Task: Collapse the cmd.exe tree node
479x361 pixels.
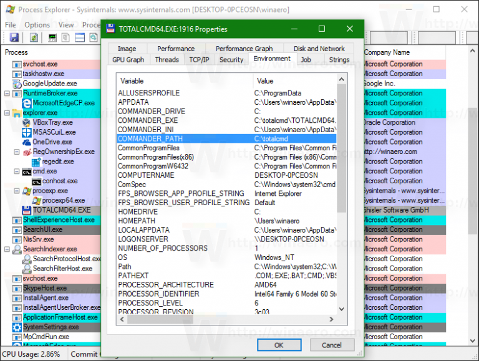Action: tap(17, 171)
